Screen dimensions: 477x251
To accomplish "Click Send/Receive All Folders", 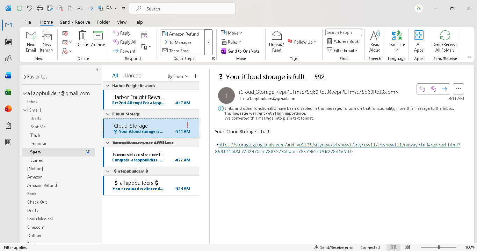I will click(445, 41).
